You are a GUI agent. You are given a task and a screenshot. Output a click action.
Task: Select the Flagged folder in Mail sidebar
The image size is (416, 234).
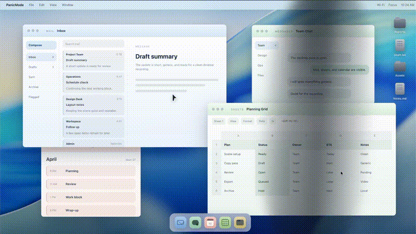tap(41, 97)
